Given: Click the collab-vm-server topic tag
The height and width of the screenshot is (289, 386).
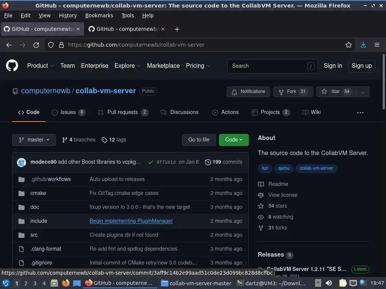Looking at the screenshot, I should (x=316, y=168).
